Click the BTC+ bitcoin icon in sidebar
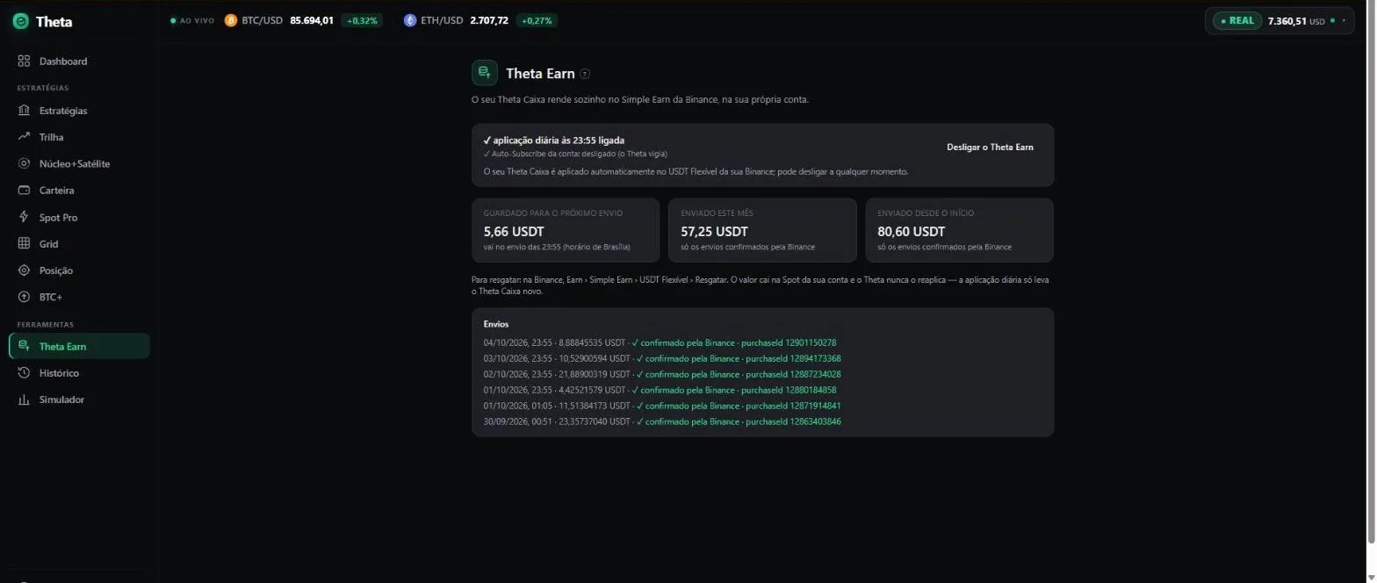This screenshot has height=583, width=1377. click(24, 297)
